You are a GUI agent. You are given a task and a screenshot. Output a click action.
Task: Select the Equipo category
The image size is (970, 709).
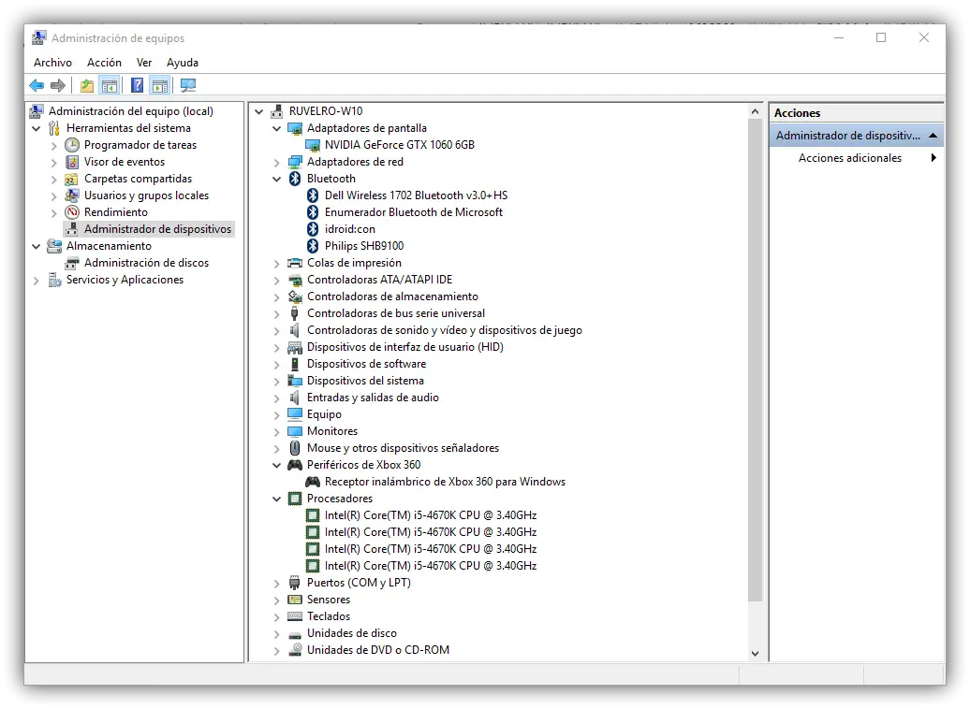(324, 414)
